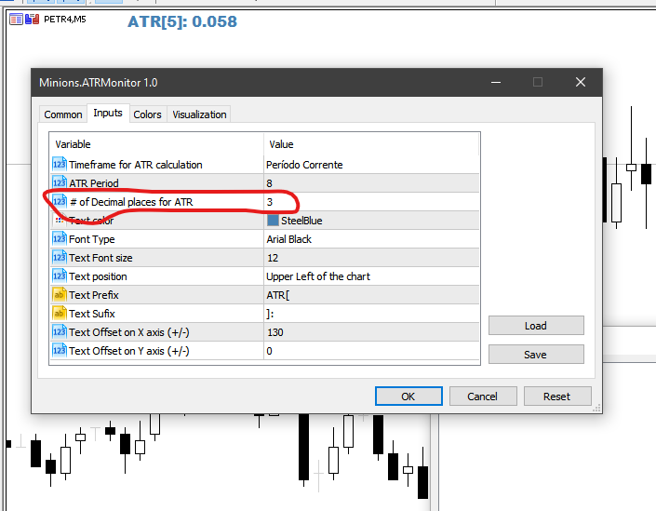Click the Cancel button
The height and width of the screenshot is (511, 656).
[x=483, y=396]
